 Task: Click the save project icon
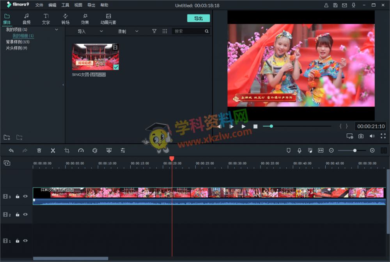(335, 5)
